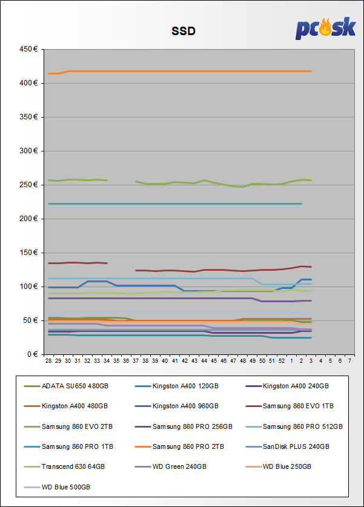Click the 0 € axis label
Image resolution: width=364 pixels, height=507 pixels.
pyautogui.click(x=32, y=354)
